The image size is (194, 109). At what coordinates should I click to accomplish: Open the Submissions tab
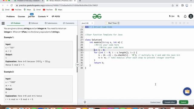(51, 23)
